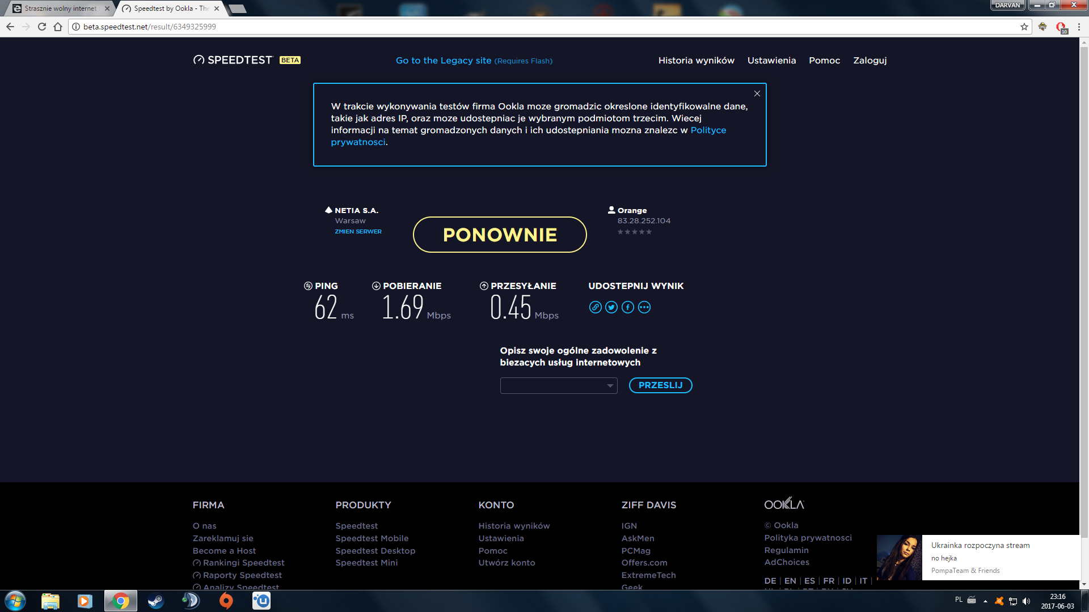Share result via Facebook icon

click(x=628, y=307)
